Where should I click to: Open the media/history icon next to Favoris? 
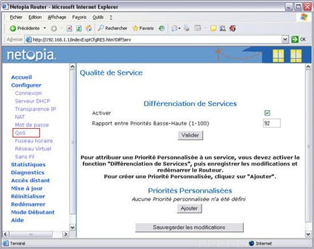[x=162, y=28]
